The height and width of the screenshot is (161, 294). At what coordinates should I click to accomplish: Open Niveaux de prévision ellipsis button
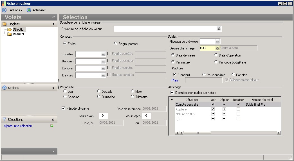tap(217, 42)
